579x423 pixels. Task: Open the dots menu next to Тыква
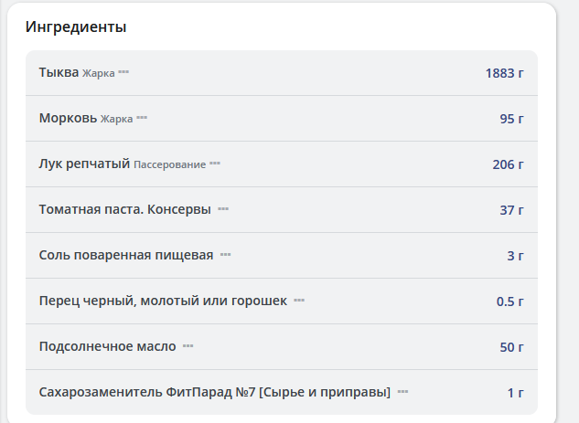[123, 73]
